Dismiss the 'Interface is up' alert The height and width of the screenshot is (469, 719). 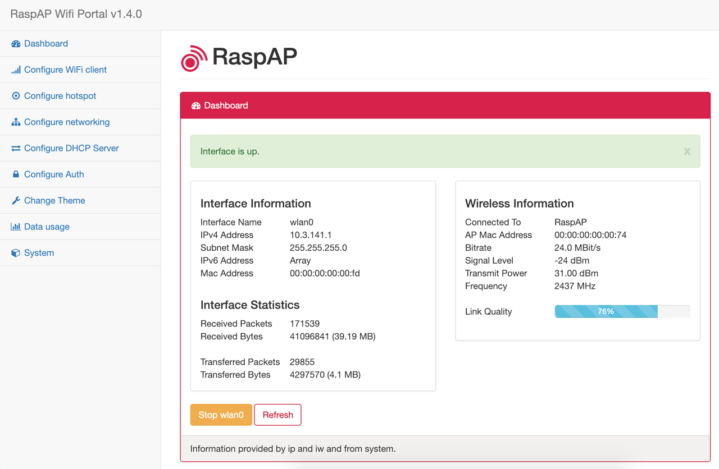[687, 151]
